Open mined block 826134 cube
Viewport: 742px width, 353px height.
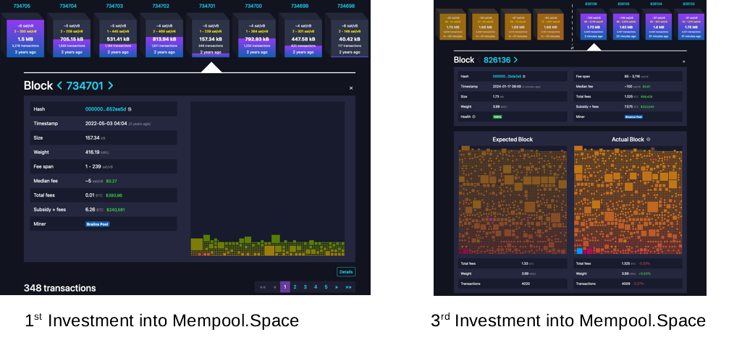coord(658,27)
